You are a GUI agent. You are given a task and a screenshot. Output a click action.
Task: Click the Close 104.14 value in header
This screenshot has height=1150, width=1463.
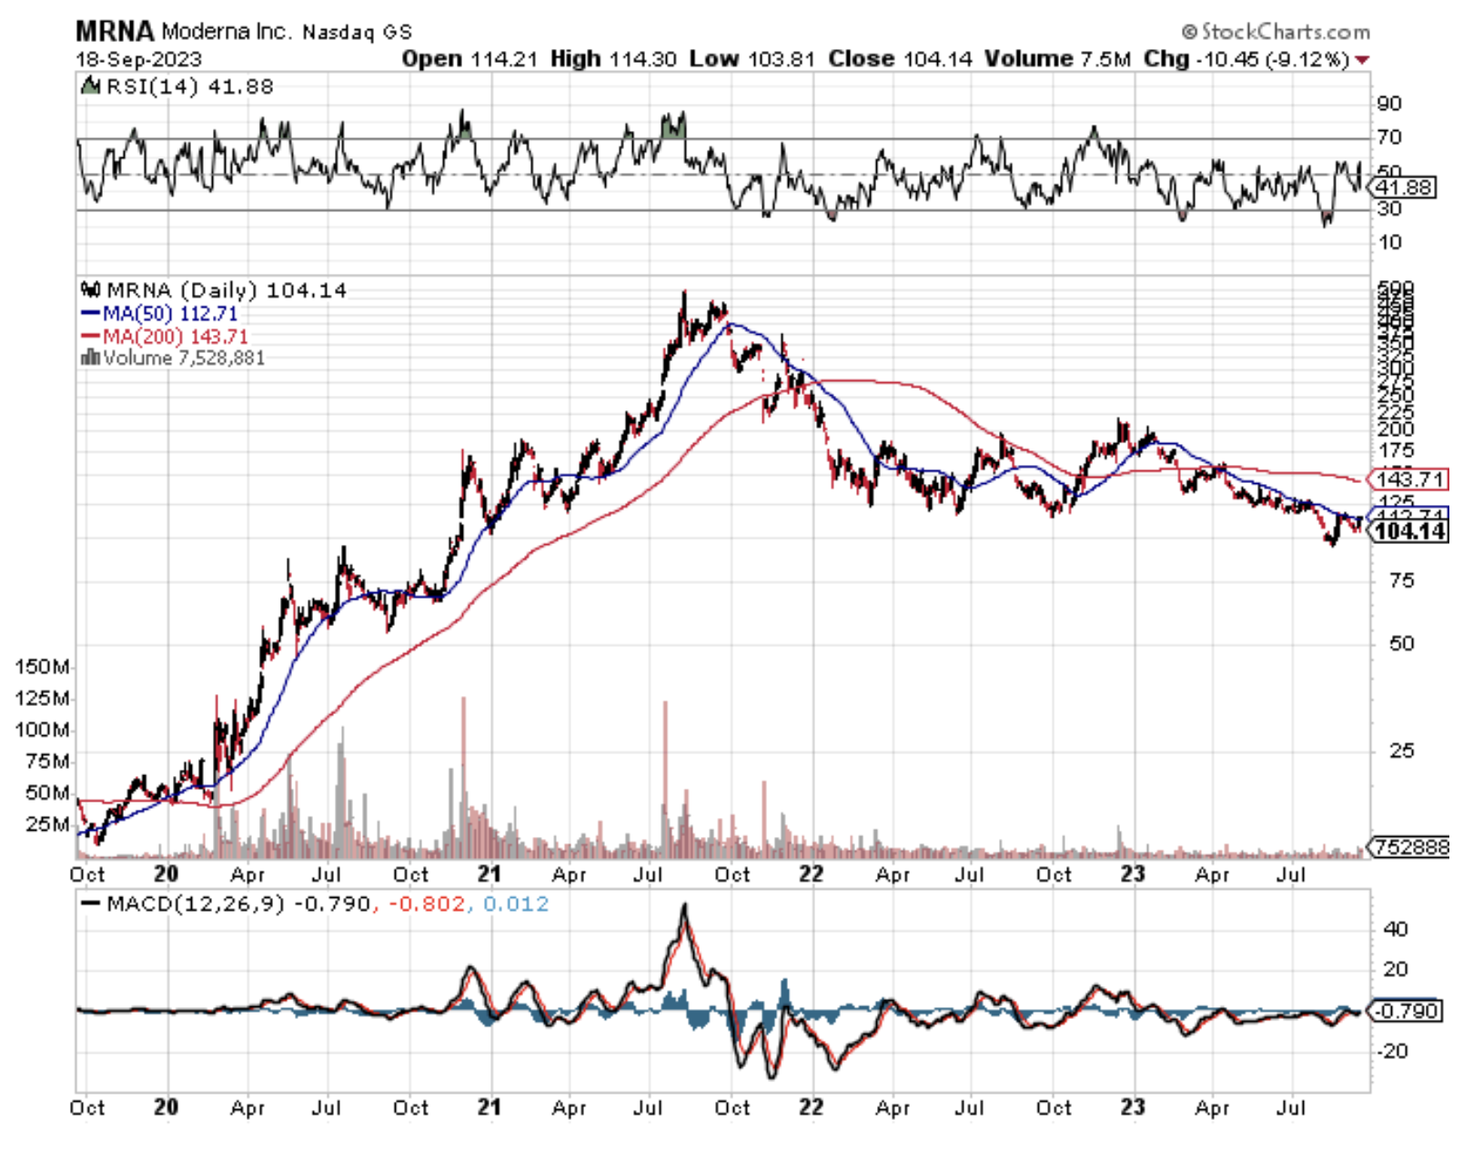point(900,59)
